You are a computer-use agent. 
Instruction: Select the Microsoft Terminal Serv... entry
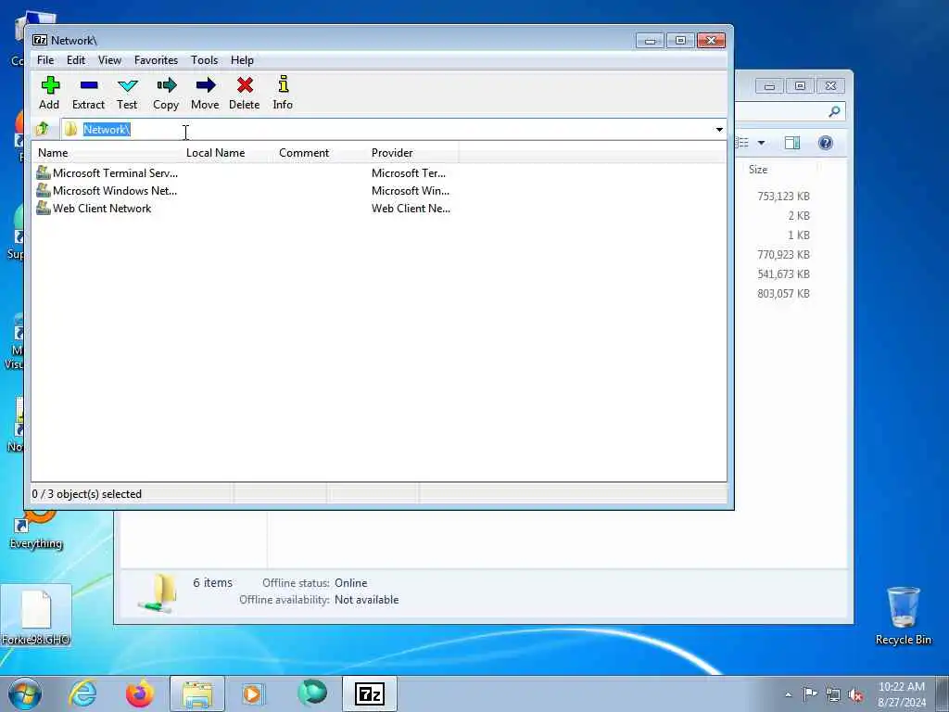[x=115, y=173]
